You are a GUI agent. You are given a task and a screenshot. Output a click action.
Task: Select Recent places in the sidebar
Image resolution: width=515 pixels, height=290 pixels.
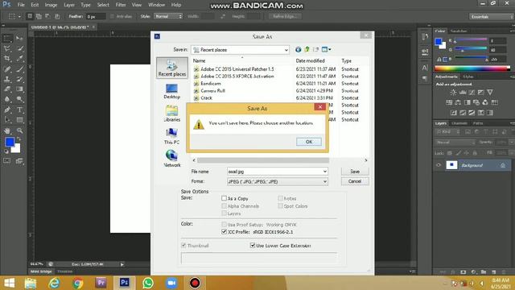[x=172, y=68]
